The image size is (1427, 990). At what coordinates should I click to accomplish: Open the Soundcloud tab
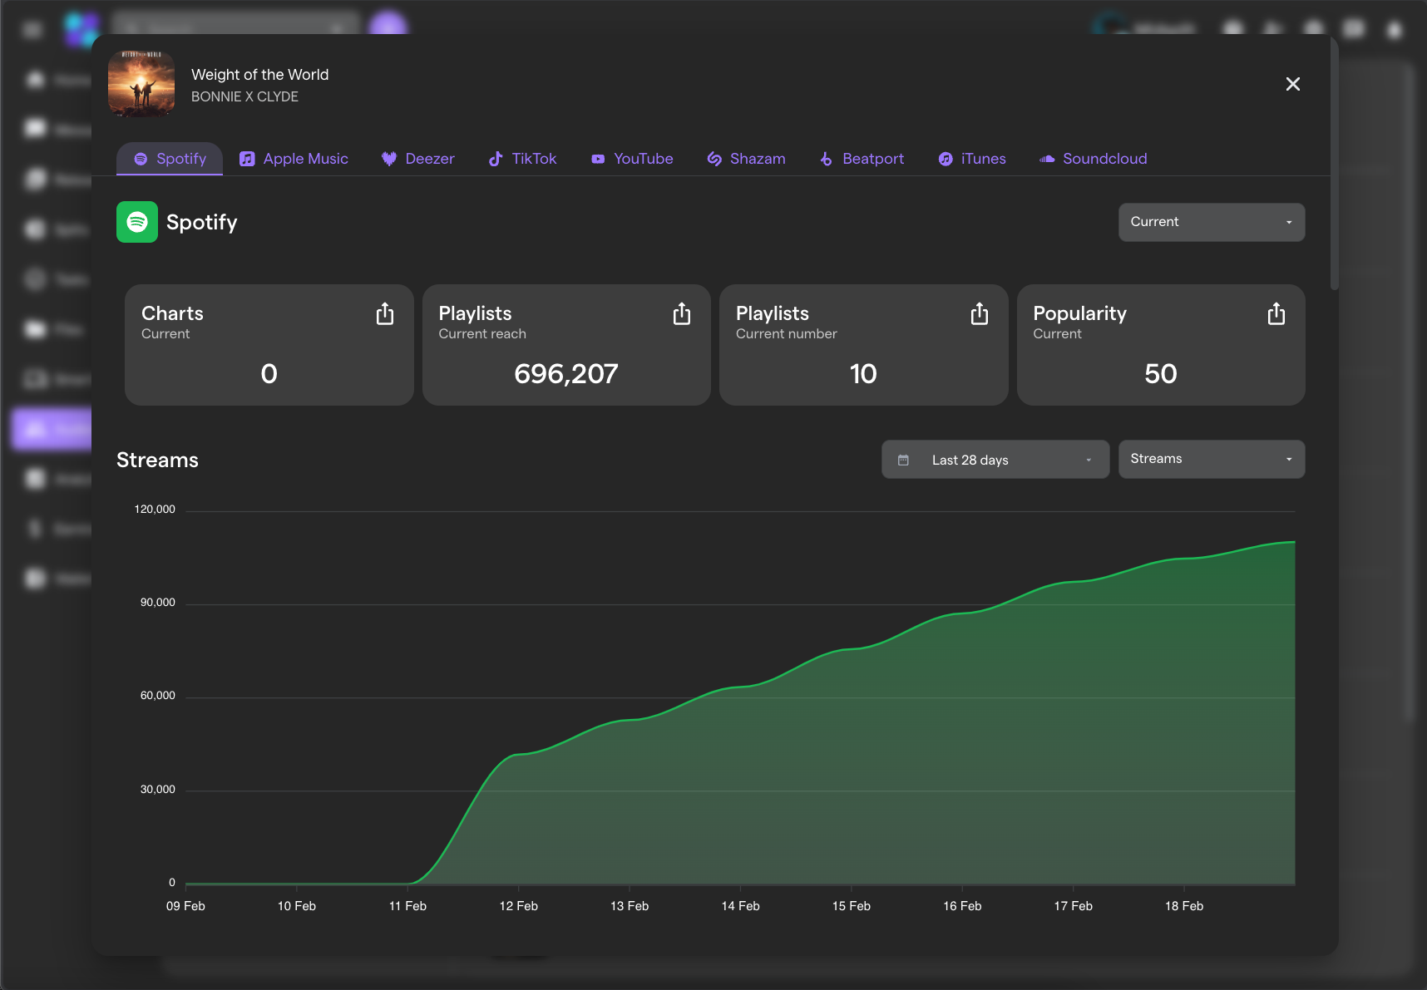[1093, 159]
